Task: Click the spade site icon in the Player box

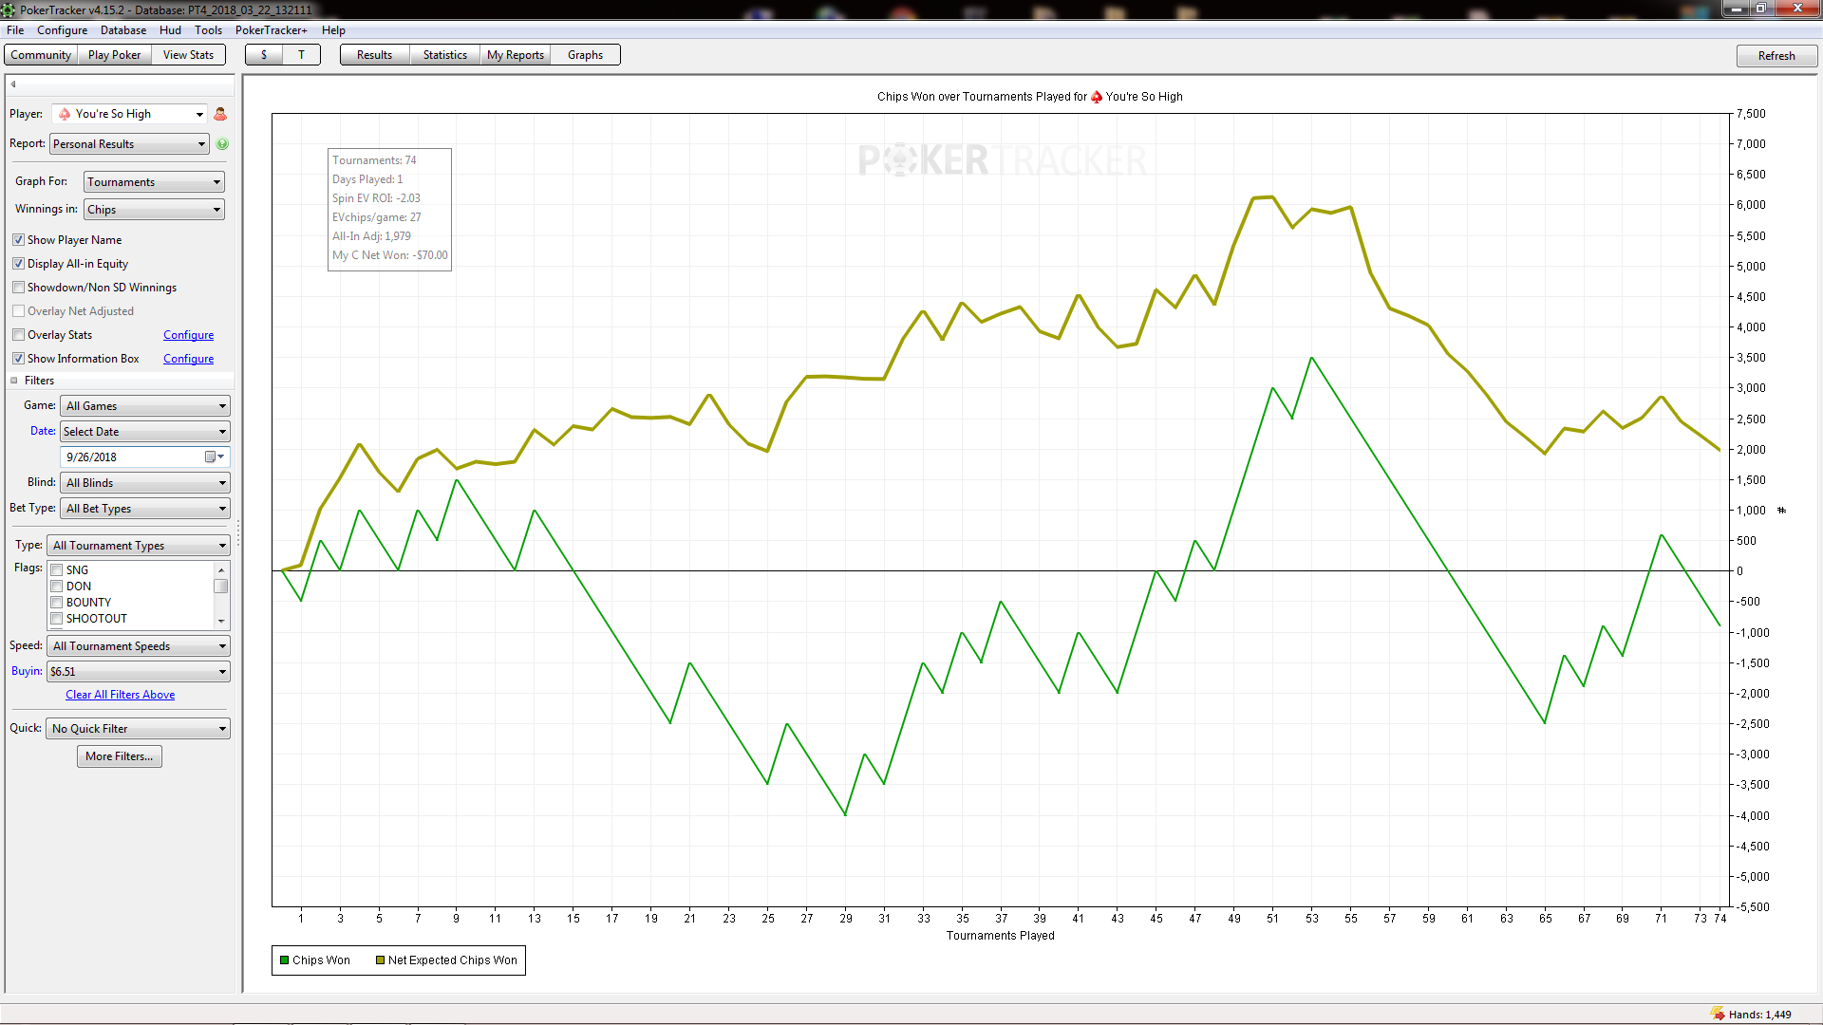Action: tap(65, 114)
